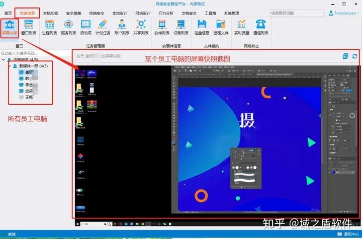The image size is (362, 239).
Task: Open the haoxiaoyao user account dropdown
Action: pos(344,13)
